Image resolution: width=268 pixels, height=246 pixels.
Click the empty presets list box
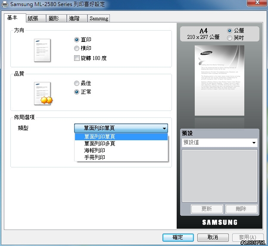click(x=220, y=176)
